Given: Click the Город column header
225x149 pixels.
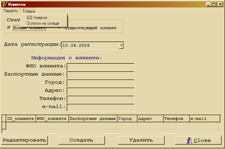Looking at the screenshot, I should click(x=127, y=119).
